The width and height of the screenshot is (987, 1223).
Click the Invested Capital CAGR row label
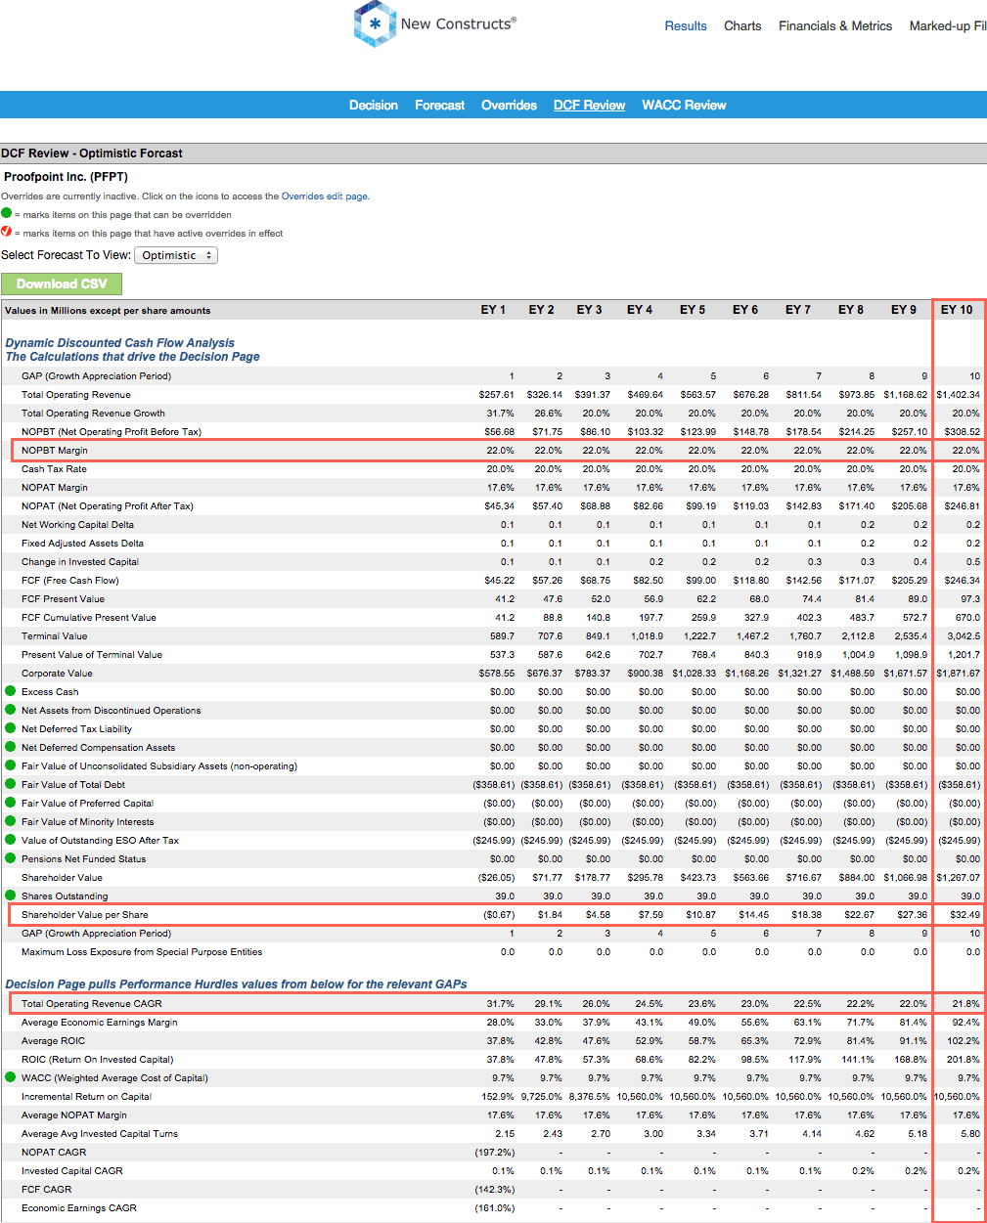(x=72, y=1171)
